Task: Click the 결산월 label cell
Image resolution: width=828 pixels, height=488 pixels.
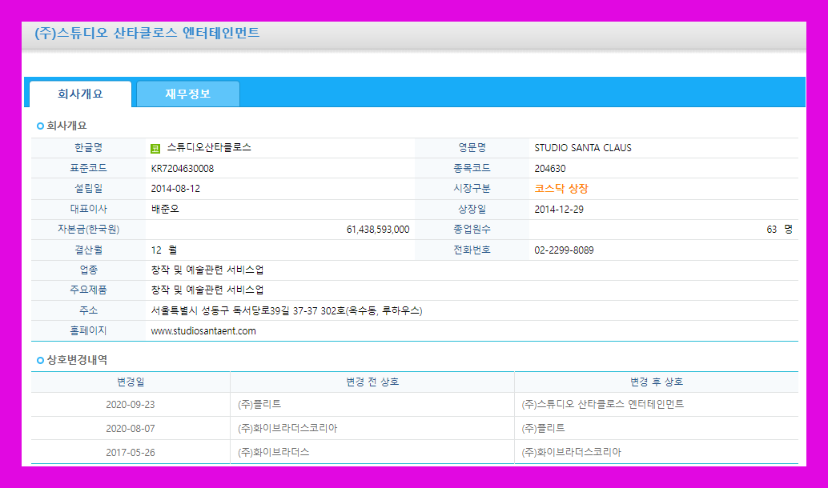Action: pyautogui.click(x=88, y=250)
